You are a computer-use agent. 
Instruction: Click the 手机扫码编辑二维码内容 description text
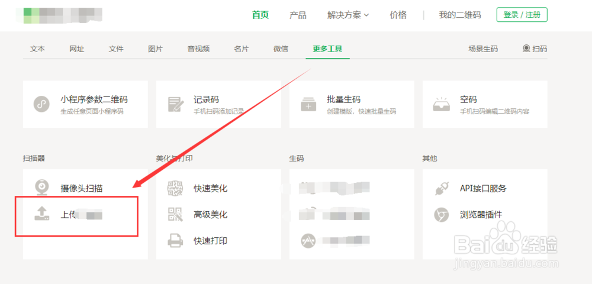point(494,112)
